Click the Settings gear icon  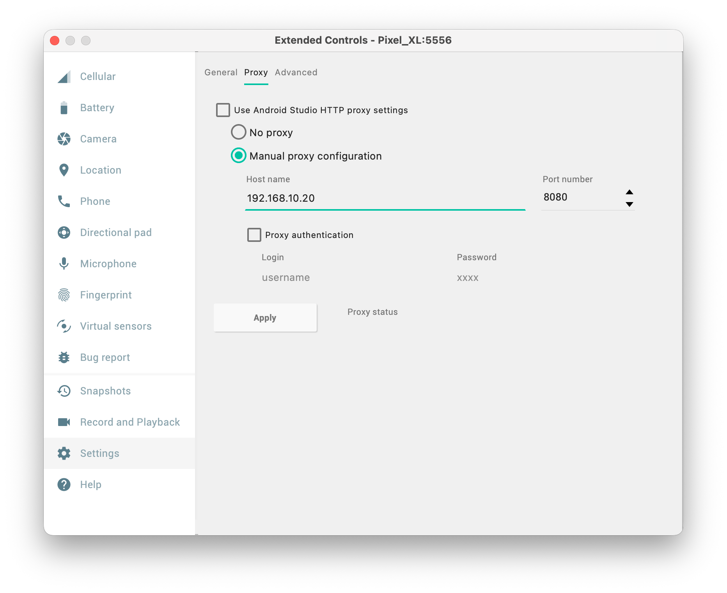pyautogui.click(x=64, y=453)
